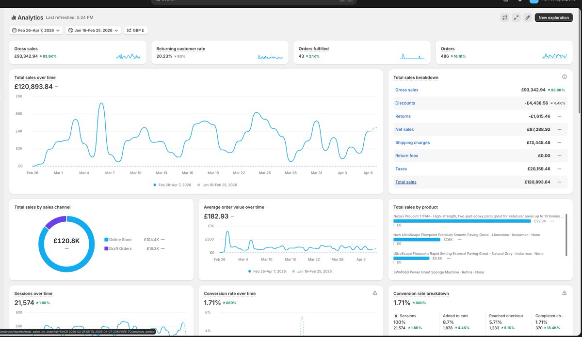Click Feb 26–Apr 7 legend under order value chart

pos(267,271)
